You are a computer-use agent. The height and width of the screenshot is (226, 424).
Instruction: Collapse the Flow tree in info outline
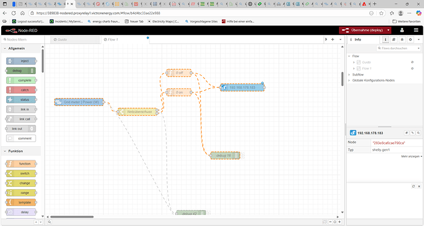[x=349, y=56]
